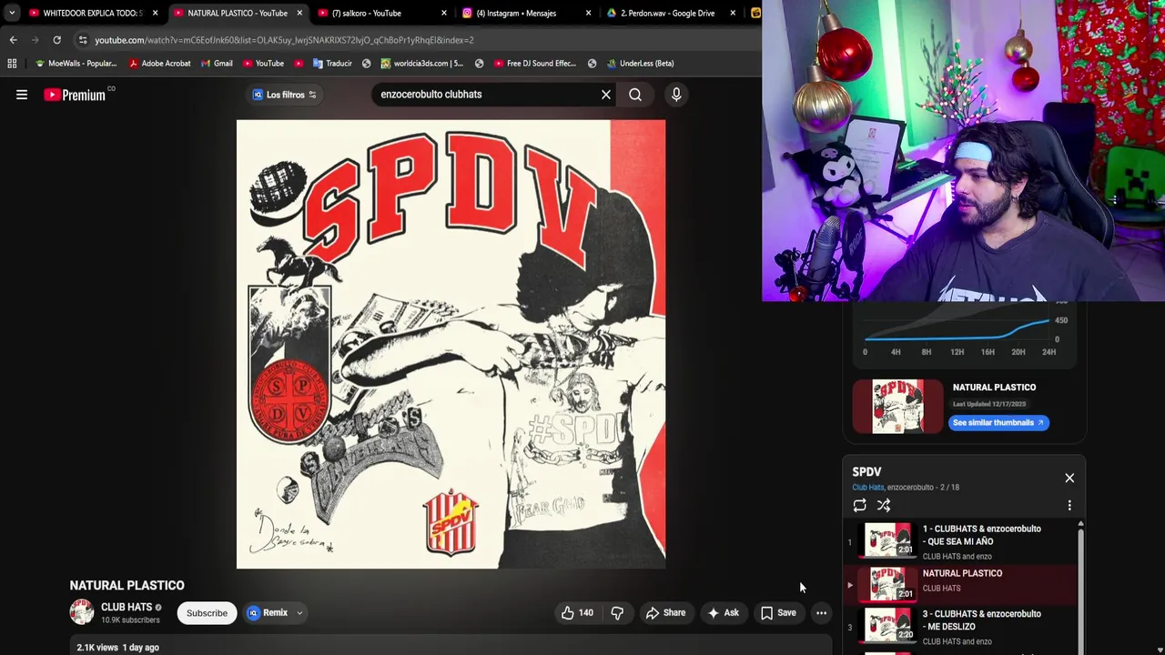This screenshot has height=655, width=1165.
Task: Click the browser address bar URL
Action: [x=284, y=40]
